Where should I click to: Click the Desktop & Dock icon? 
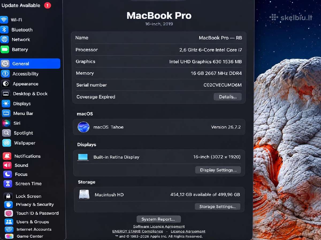pyautogui.click(x=6, y=94)
